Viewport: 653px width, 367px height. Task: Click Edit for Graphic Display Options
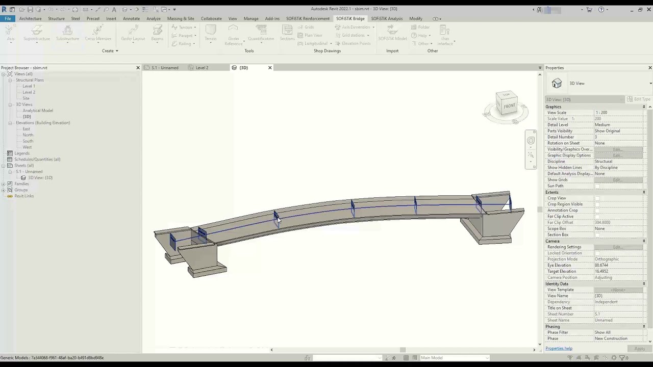(x=618, y=155)
